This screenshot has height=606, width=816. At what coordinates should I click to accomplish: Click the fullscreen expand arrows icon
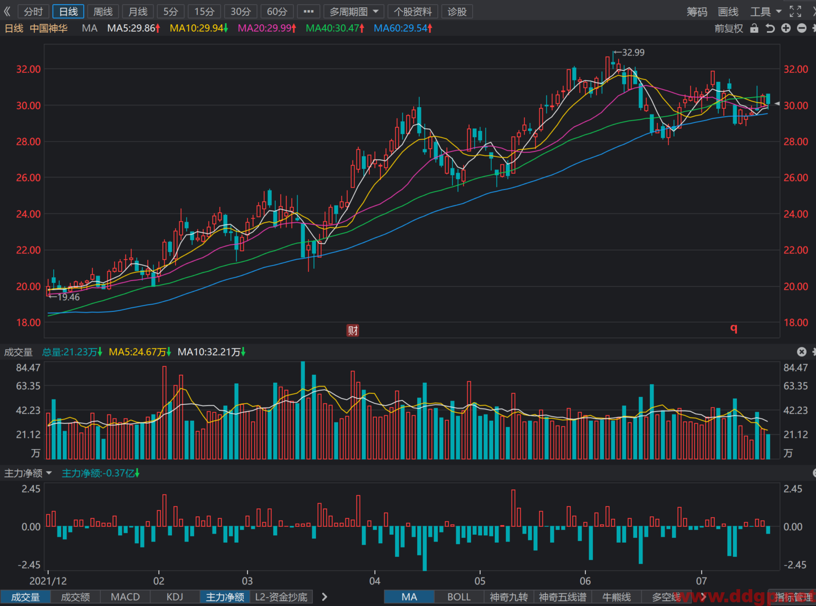[x=795, y=11]
